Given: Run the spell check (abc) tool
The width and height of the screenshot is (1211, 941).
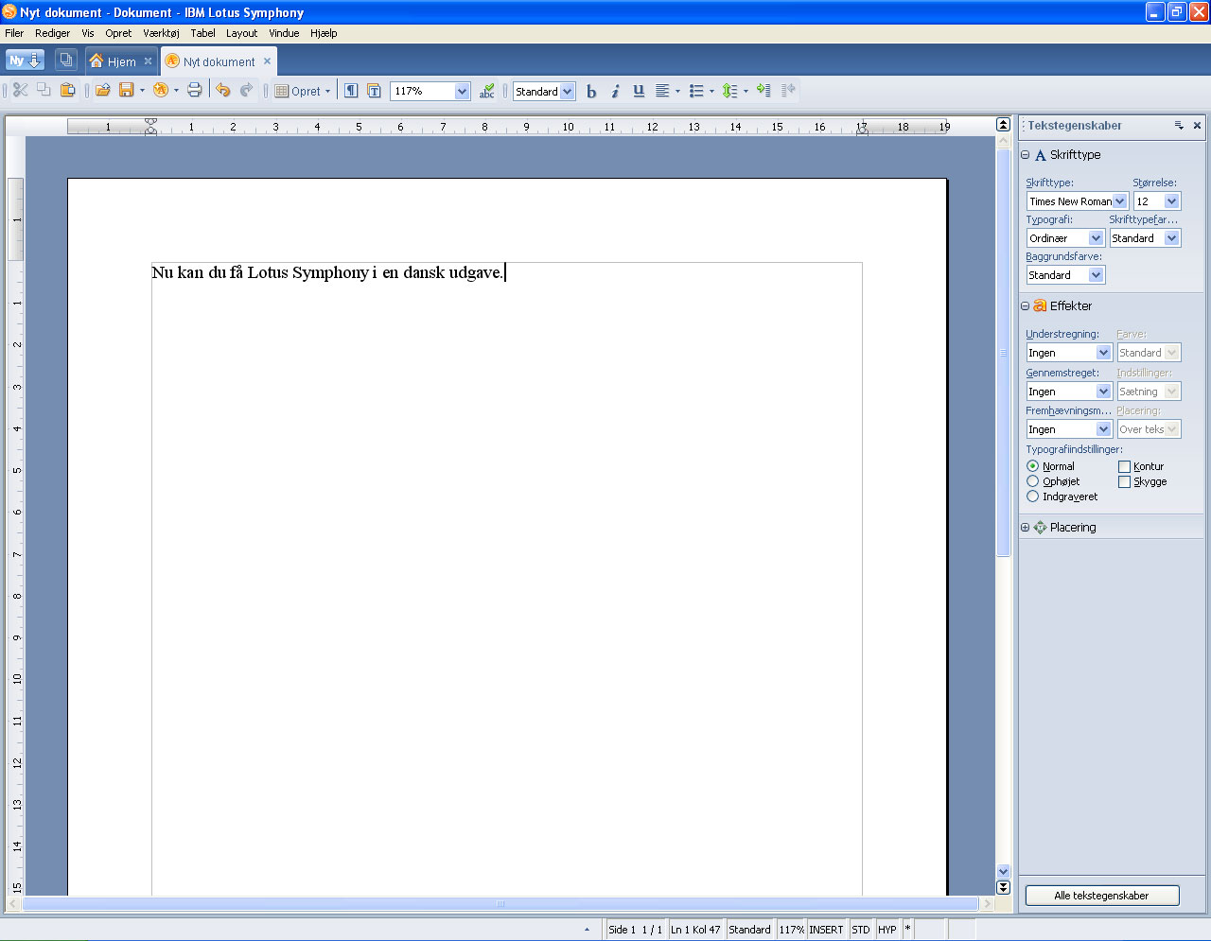Looking at the screenshot, I should click(x=486, y=91).
